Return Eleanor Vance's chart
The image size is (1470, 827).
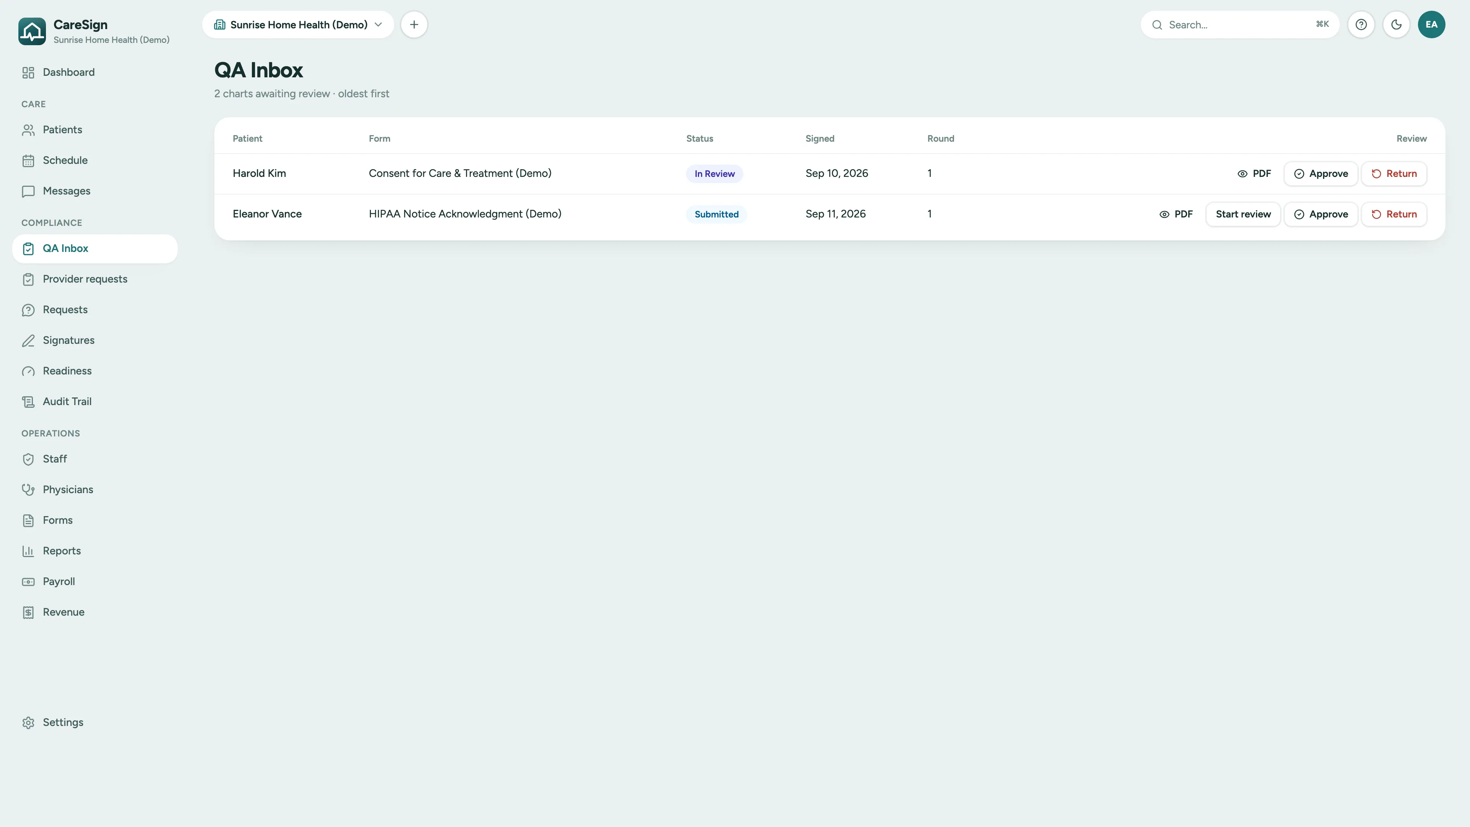click(x=1393, y=214)
